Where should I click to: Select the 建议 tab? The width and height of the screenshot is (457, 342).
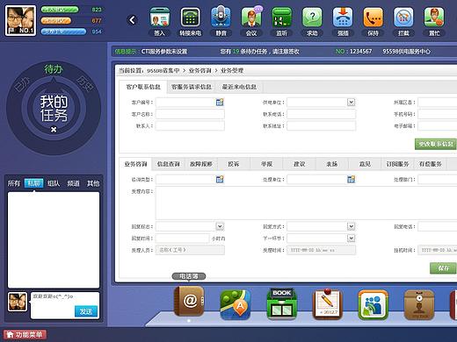(300, 164)
